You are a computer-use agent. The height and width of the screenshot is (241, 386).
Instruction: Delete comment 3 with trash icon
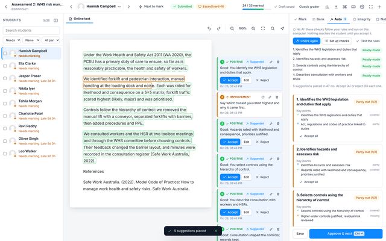click(278, 124)
